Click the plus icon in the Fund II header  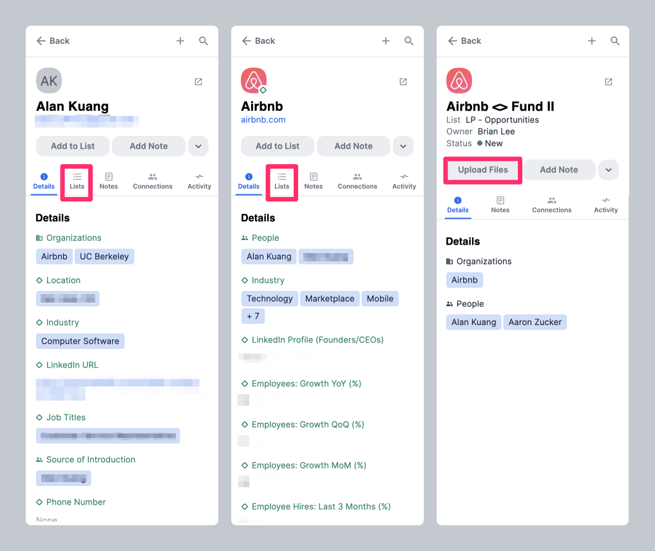click(x=591, y=41)
